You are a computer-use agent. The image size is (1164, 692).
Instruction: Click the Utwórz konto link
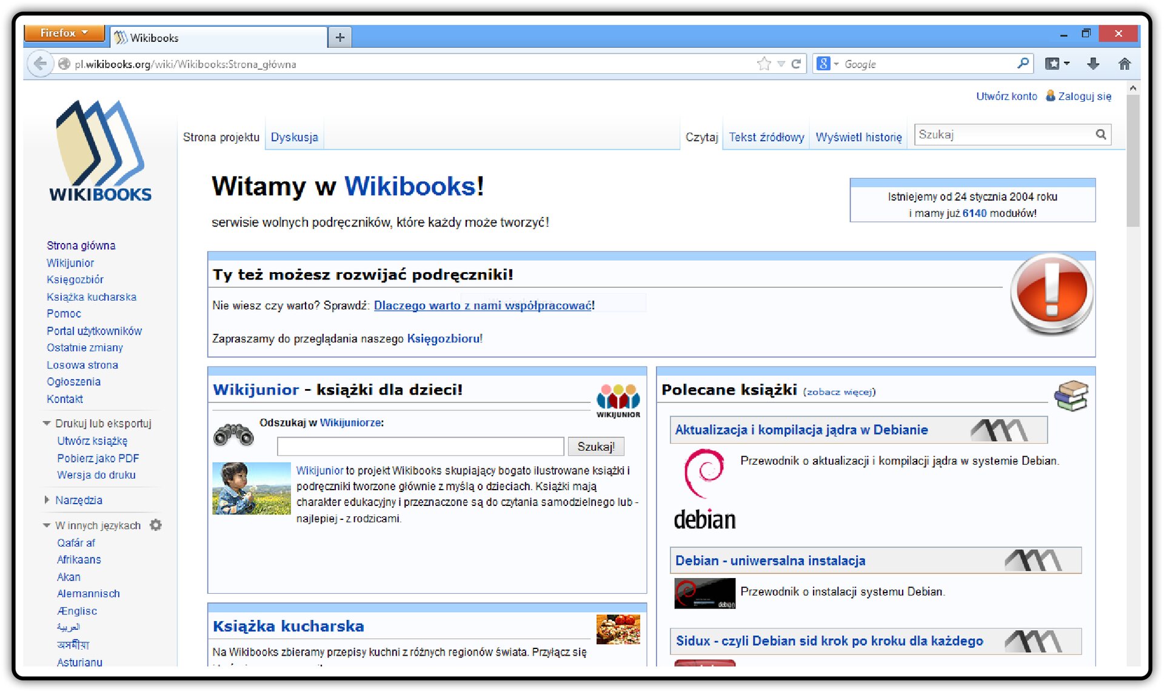tap(1006, 96)
